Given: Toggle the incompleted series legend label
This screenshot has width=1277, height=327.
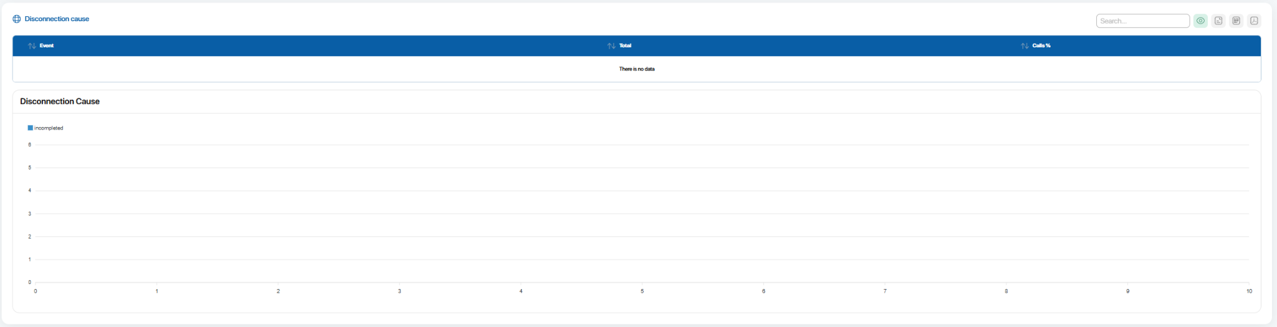Looking at the screenshot, I should (49, 128).
